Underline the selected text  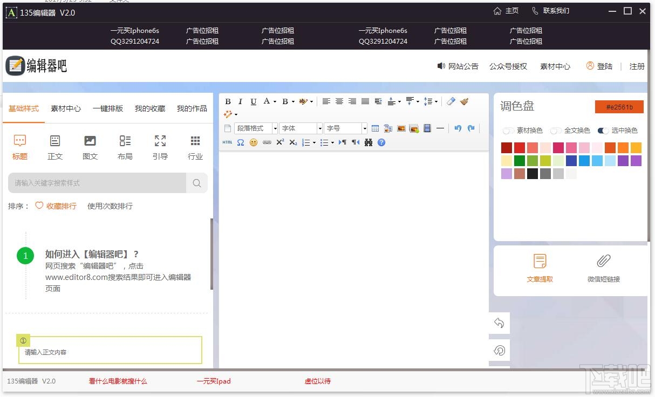tap(253, 101)
